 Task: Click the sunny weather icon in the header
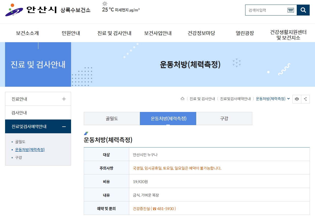(105, 5)
